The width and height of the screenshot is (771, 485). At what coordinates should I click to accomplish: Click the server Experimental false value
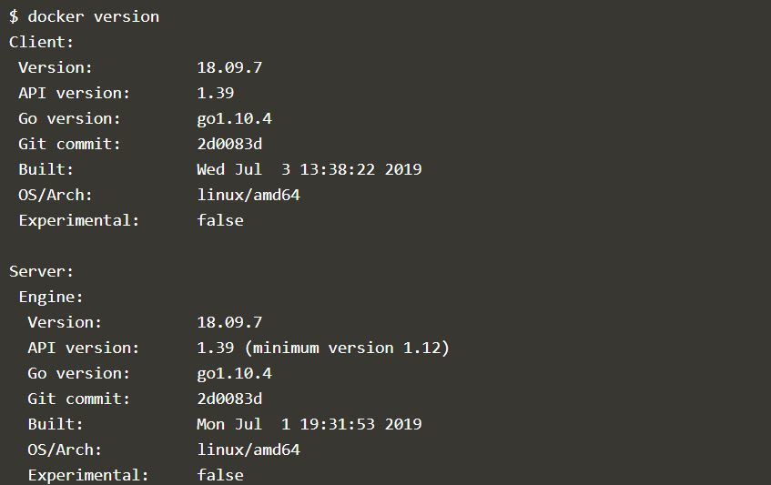[x=220, y=475]
